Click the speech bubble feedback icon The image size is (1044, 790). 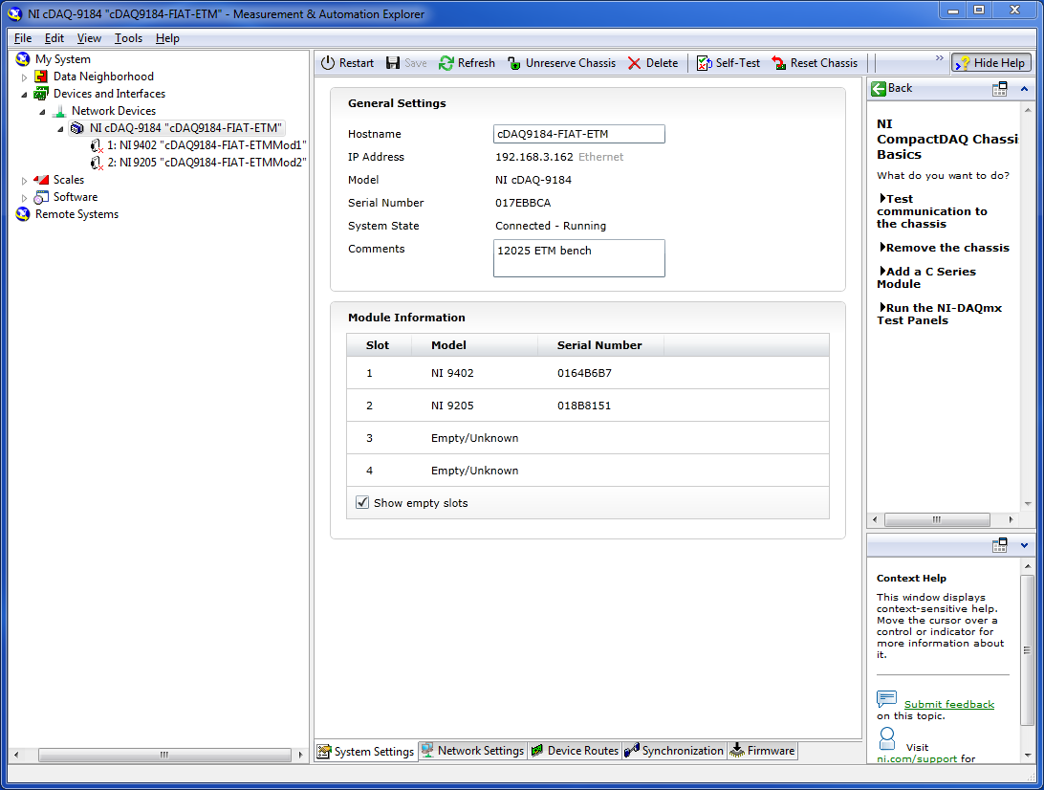click(887, 699)
